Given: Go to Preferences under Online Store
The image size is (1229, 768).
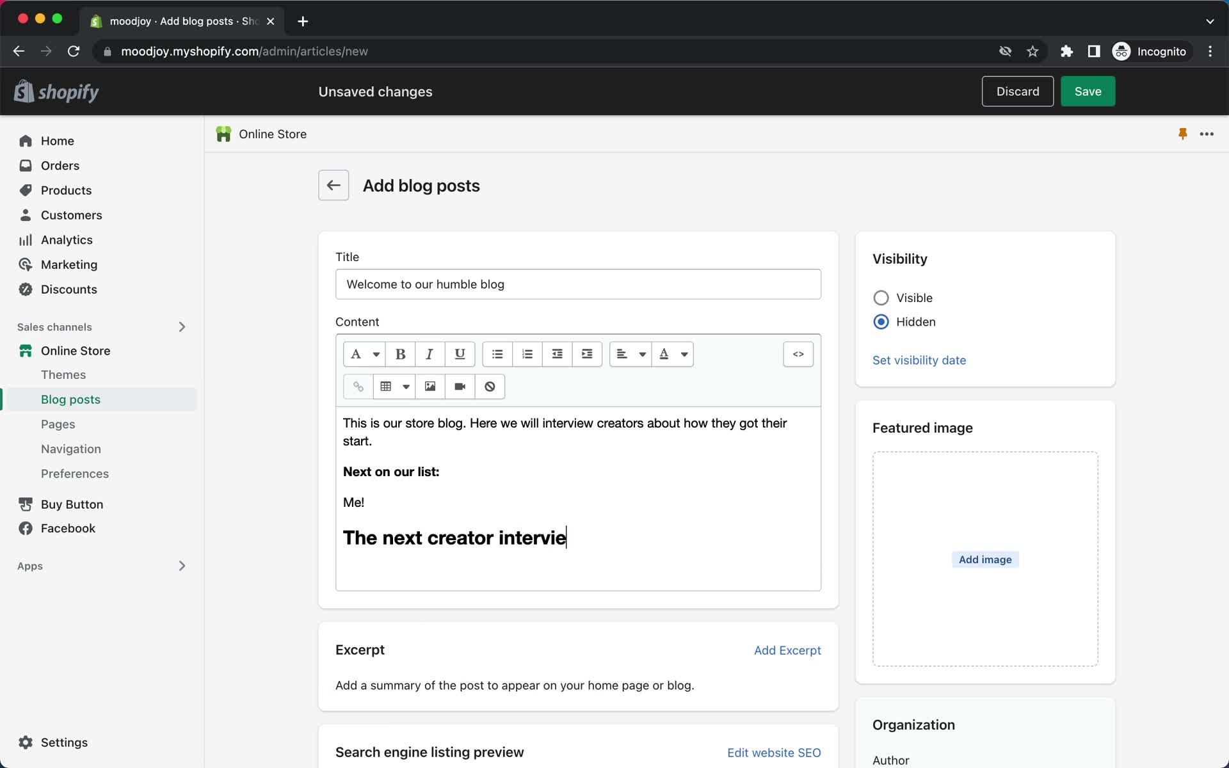Looking at the screenshot, I should click(74, 474).
